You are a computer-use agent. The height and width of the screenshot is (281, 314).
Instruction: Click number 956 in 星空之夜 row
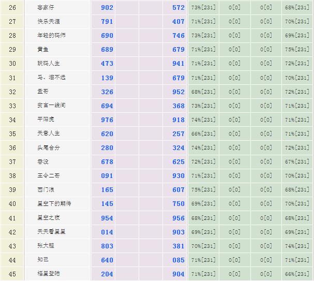[x=178, y=218]
